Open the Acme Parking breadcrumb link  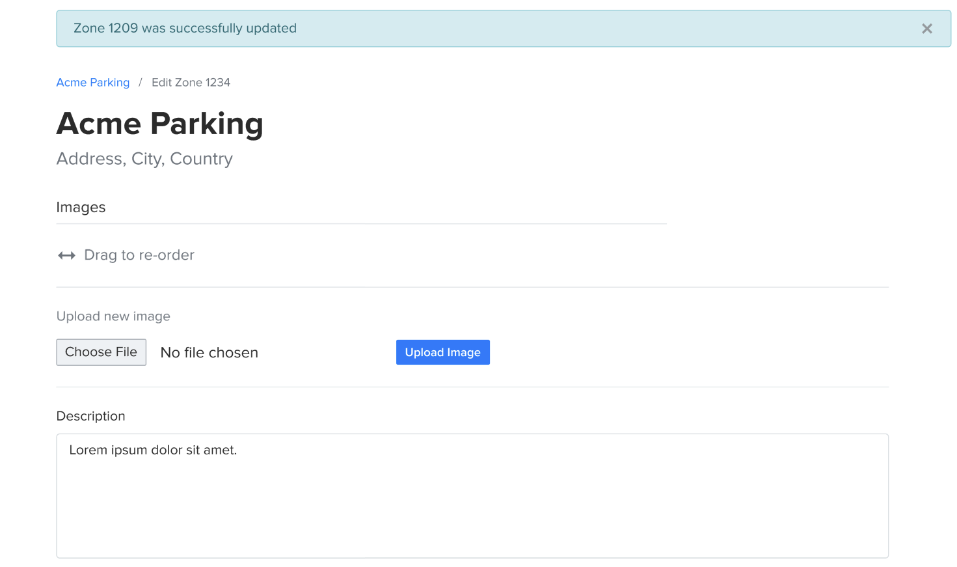point(93,83)
